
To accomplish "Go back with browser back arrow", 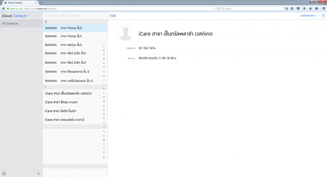I will (x=3, y=9).
